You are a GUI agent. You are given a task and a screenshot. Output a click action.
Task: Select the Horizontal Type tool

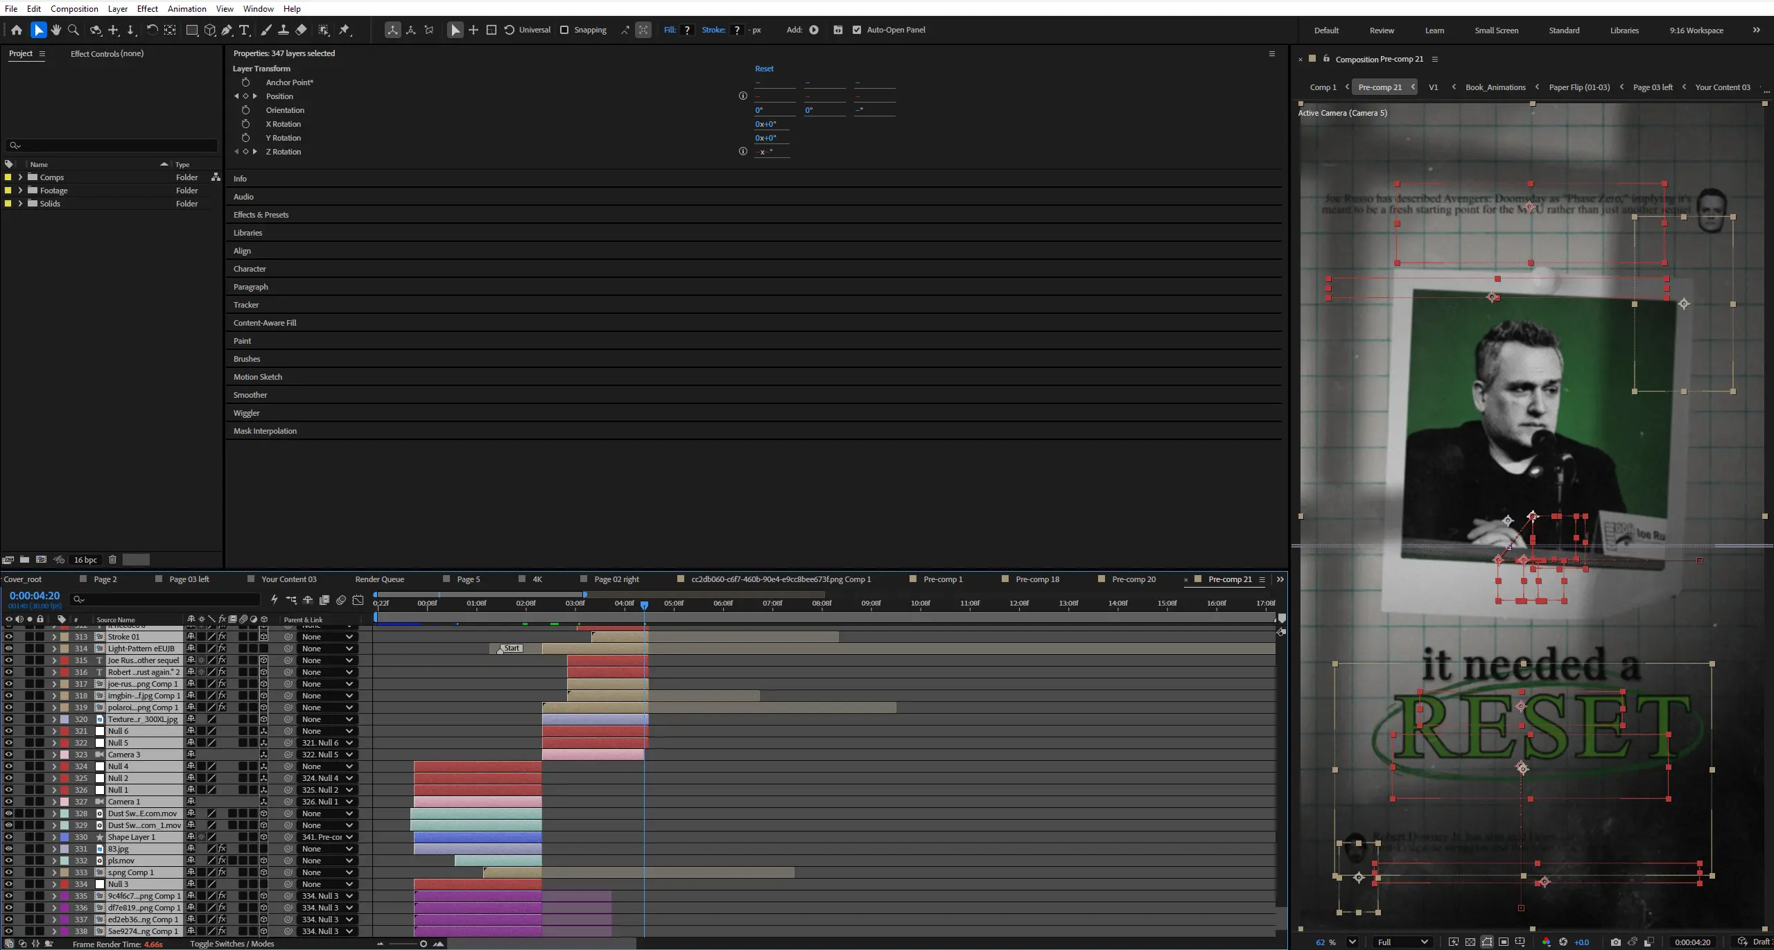(x=245, y=30)
